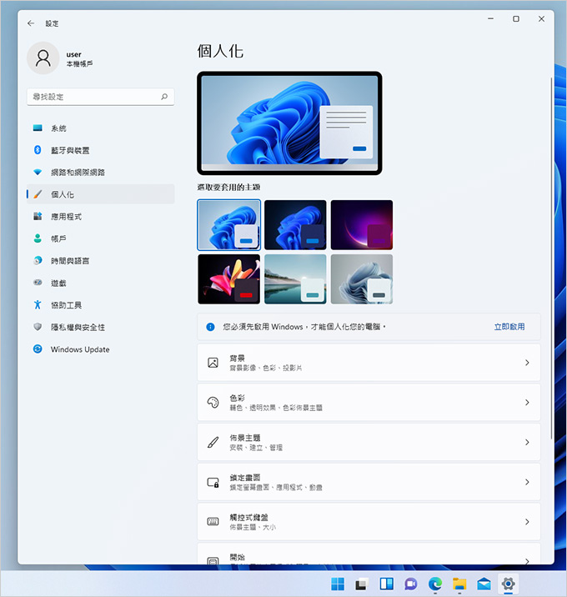The height and width of the screenshot is (597, 567).
Task: Select 協助工具 in the sidebar
Action: [x=101, y=305]
